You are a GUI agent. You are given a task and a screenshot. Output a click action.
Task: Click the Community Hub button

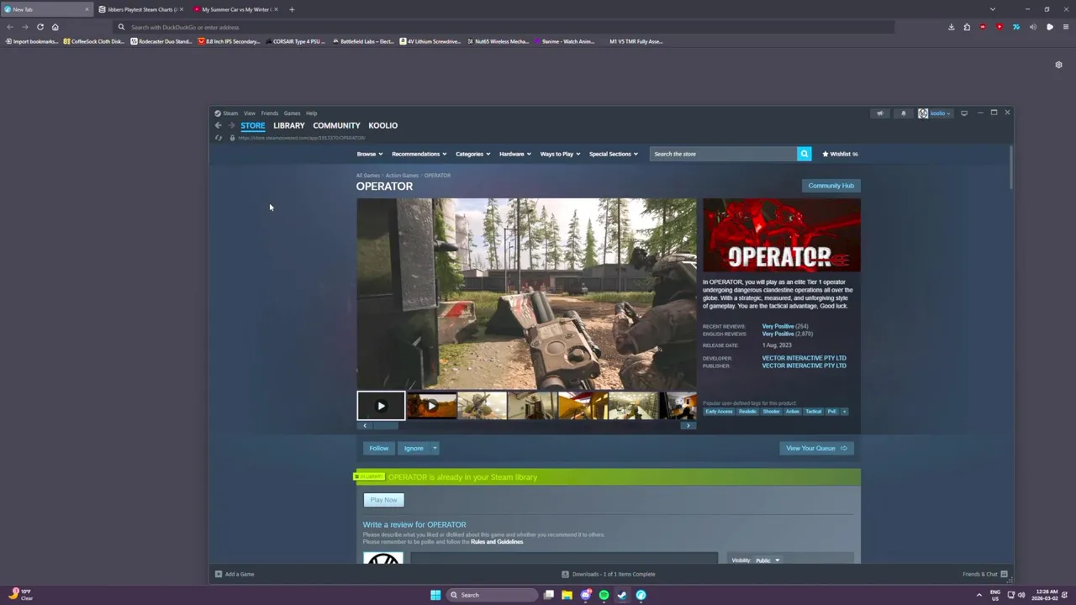(831, 186)
